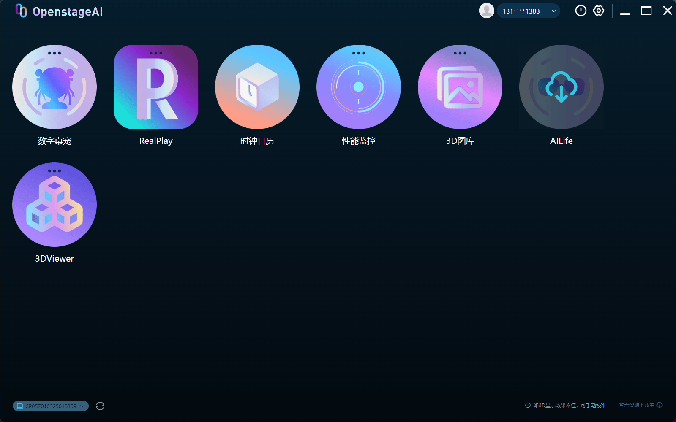Open three-dot menu above RealPlay
This screenshot has width=676, height=422.
tap(156, 53)
